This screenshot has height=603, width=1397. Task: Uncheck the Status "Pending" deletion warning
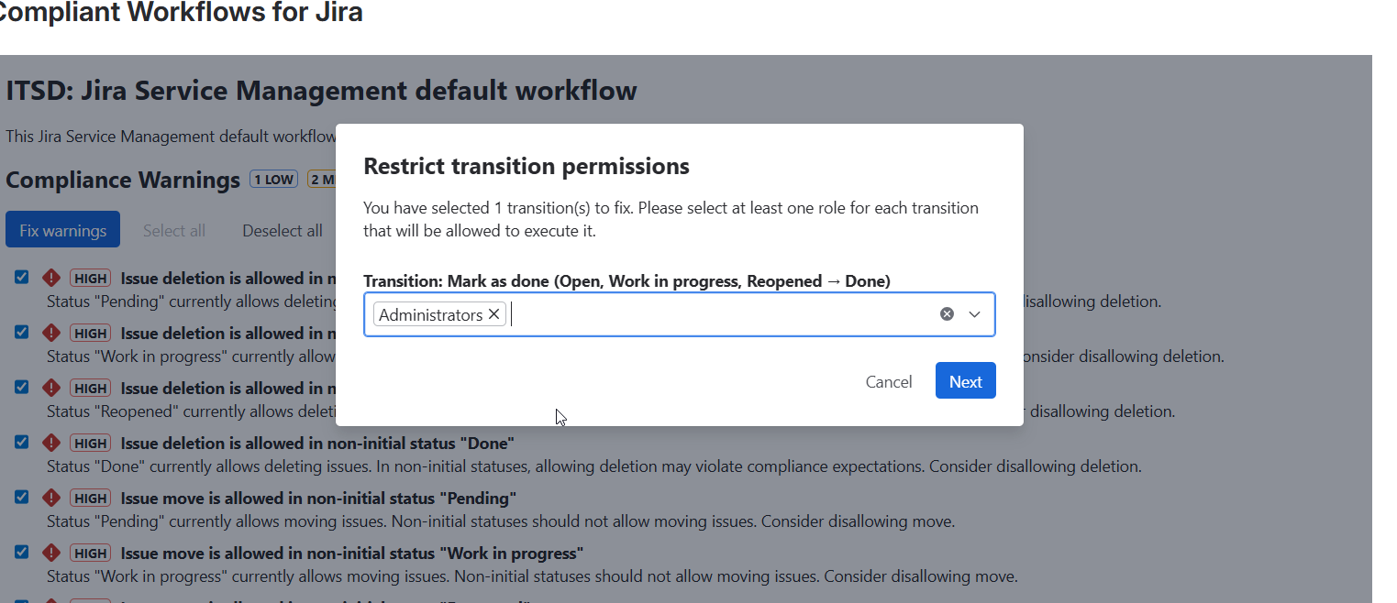(x=22, y=277)
